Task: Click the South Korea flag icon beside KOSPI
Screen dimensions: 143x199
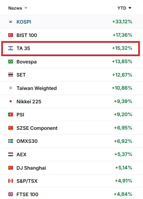Action: click(x=10, y=22)
